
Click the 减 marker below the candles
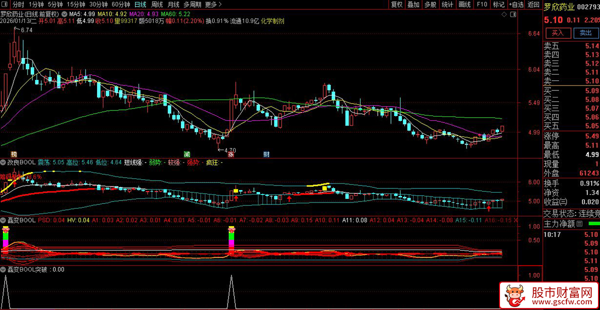pos(186,154)
